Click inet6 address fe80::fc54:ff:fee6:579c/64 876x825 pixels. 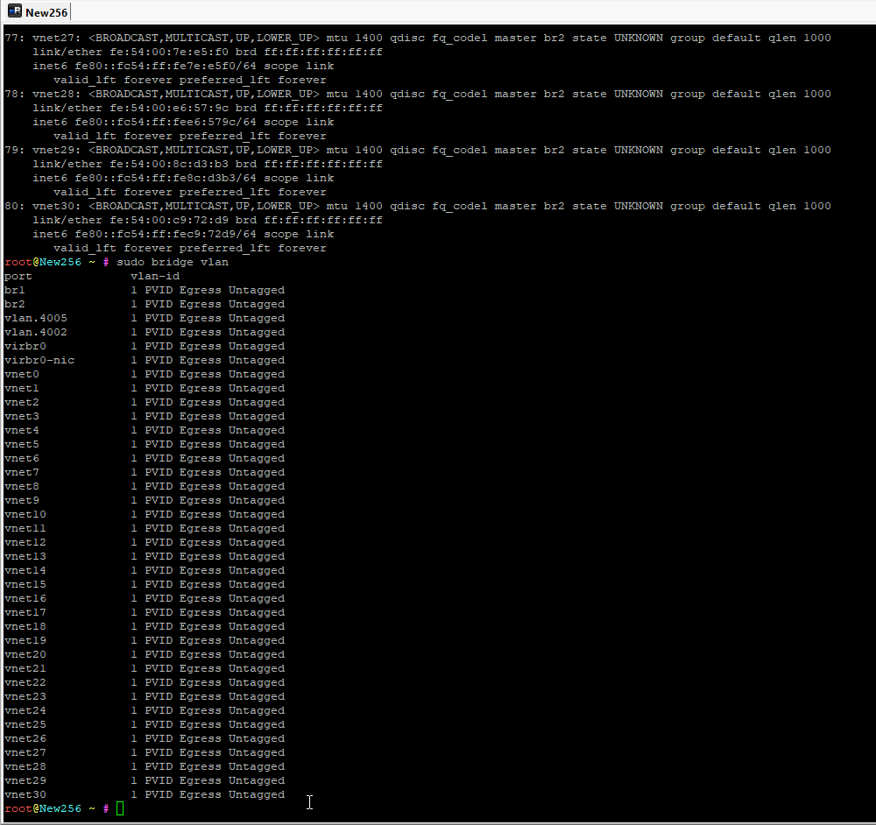coord(166,122)
